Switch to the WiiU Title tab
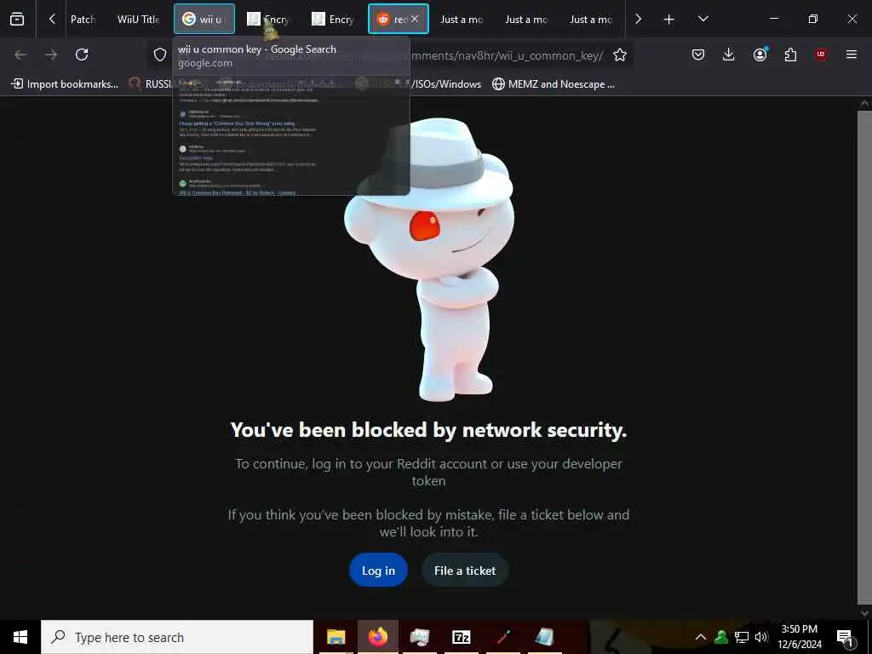The image size is (872, 654). coord(138,19)
